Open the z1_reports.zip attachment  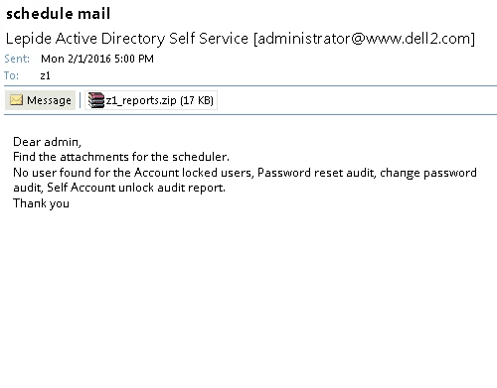pyautogui.click(x=151, y=100)
